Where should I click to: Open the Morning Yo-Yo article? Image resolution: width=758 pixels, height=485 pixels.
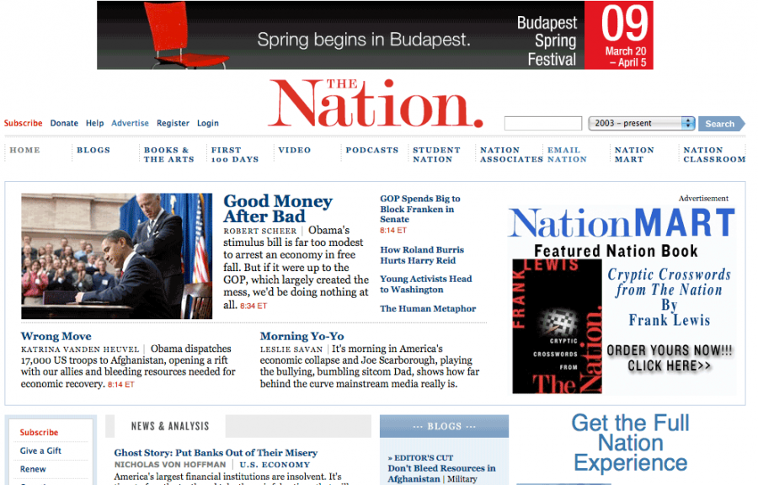pos(302,336)
